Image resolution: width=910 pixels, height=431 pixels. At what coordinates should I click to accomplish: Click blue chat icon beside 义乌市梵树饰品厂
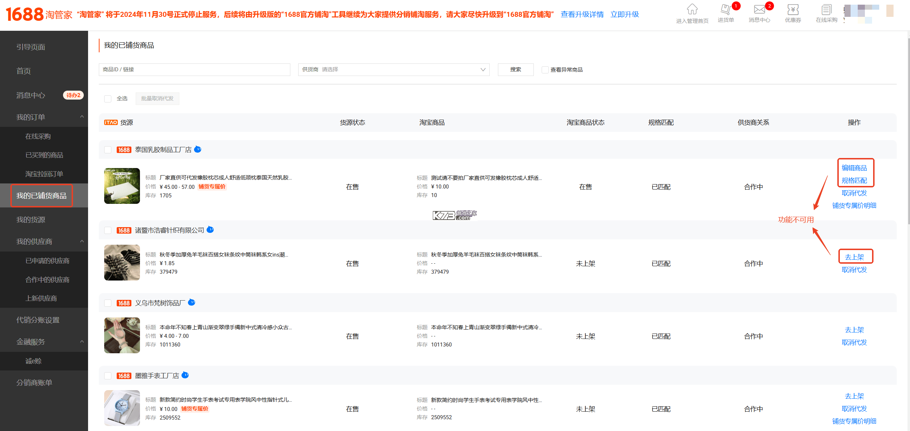(x=192, y=302)
